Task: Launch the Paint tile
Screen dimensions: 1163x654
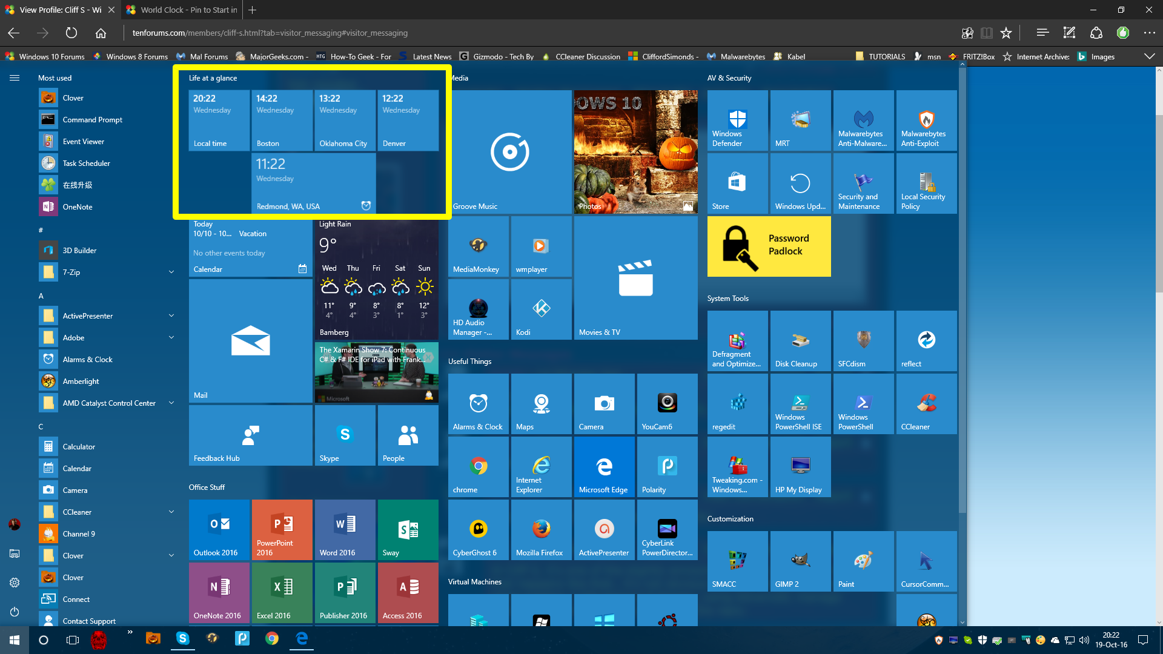Action: pyautogui.click(x=863, y=561)
